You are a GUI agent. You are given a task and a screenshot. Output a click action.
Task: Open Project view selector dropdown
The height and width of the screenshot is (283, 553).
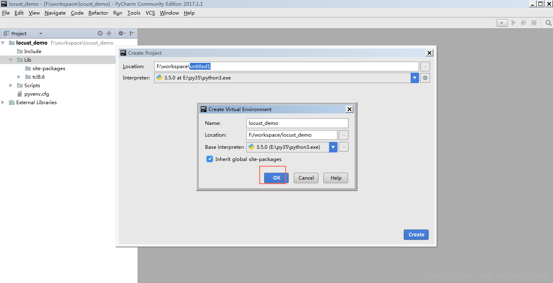pyautogui.click(x=41, y=34)
